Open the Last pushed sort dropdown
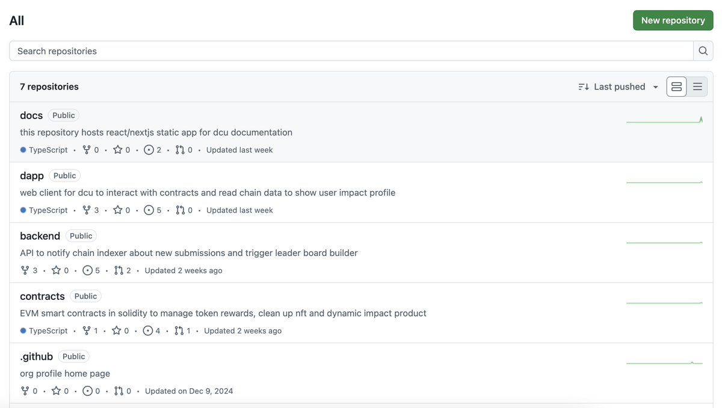722x408 pixels. (x=619, y=87)
